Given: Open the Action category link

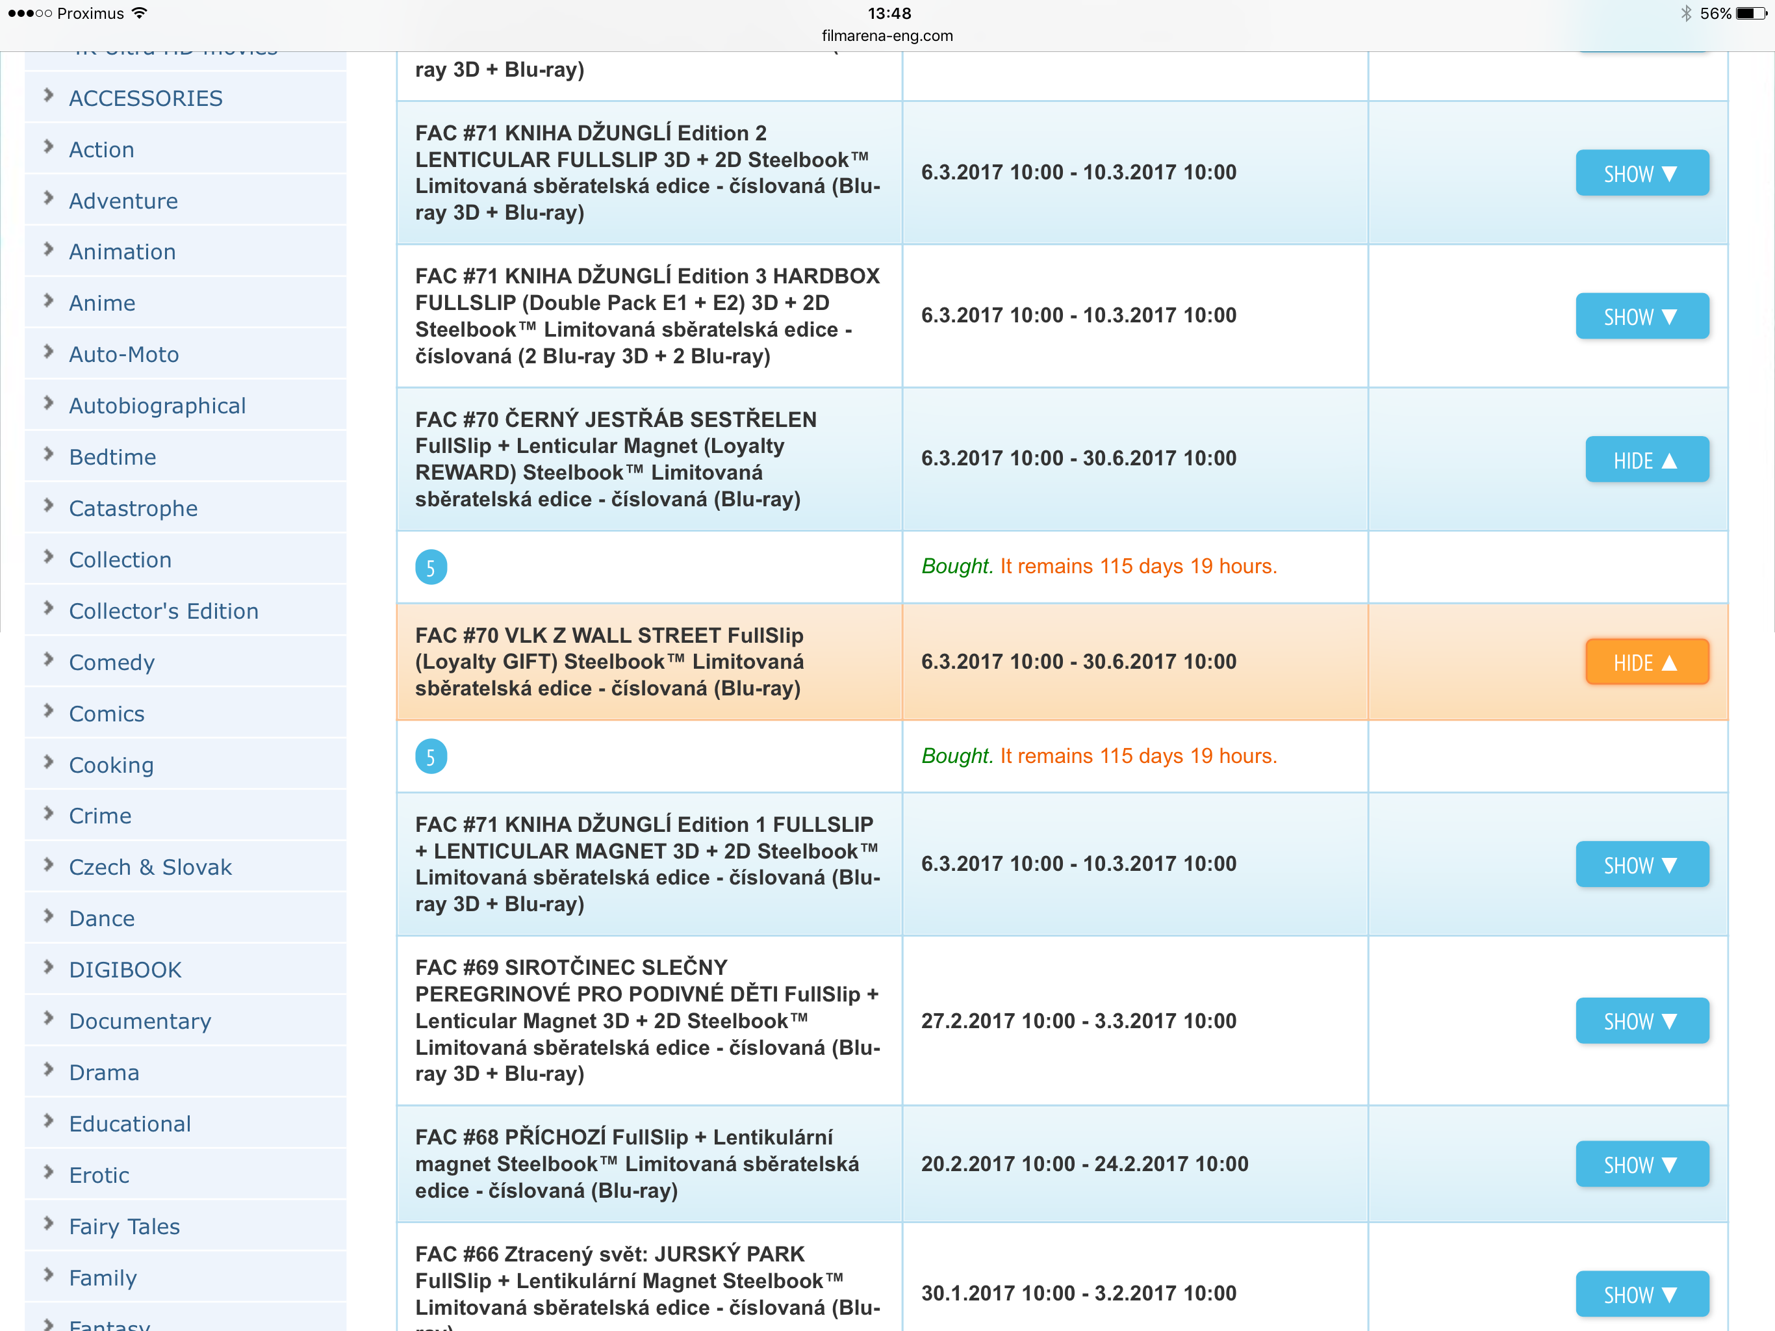Looking at the screenshot, I should (101, 149).
